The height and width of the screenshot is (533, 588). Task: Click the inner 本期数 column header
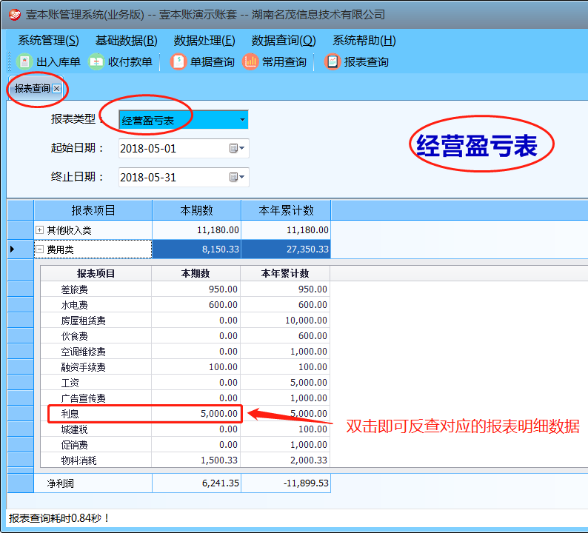point(196,273)
